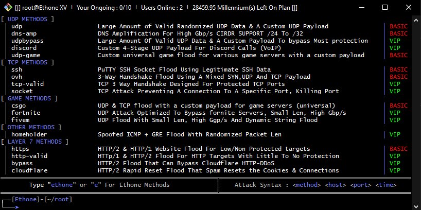The image size is (421, 210).
Task: Click the <method> placeholder in Attack Syntax
Action: (x=307, y=185)
